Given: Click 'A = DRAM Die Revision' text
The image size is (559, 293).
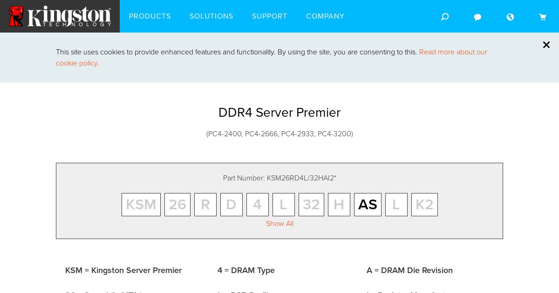Looking at the screenshot, I should (409, 270).
